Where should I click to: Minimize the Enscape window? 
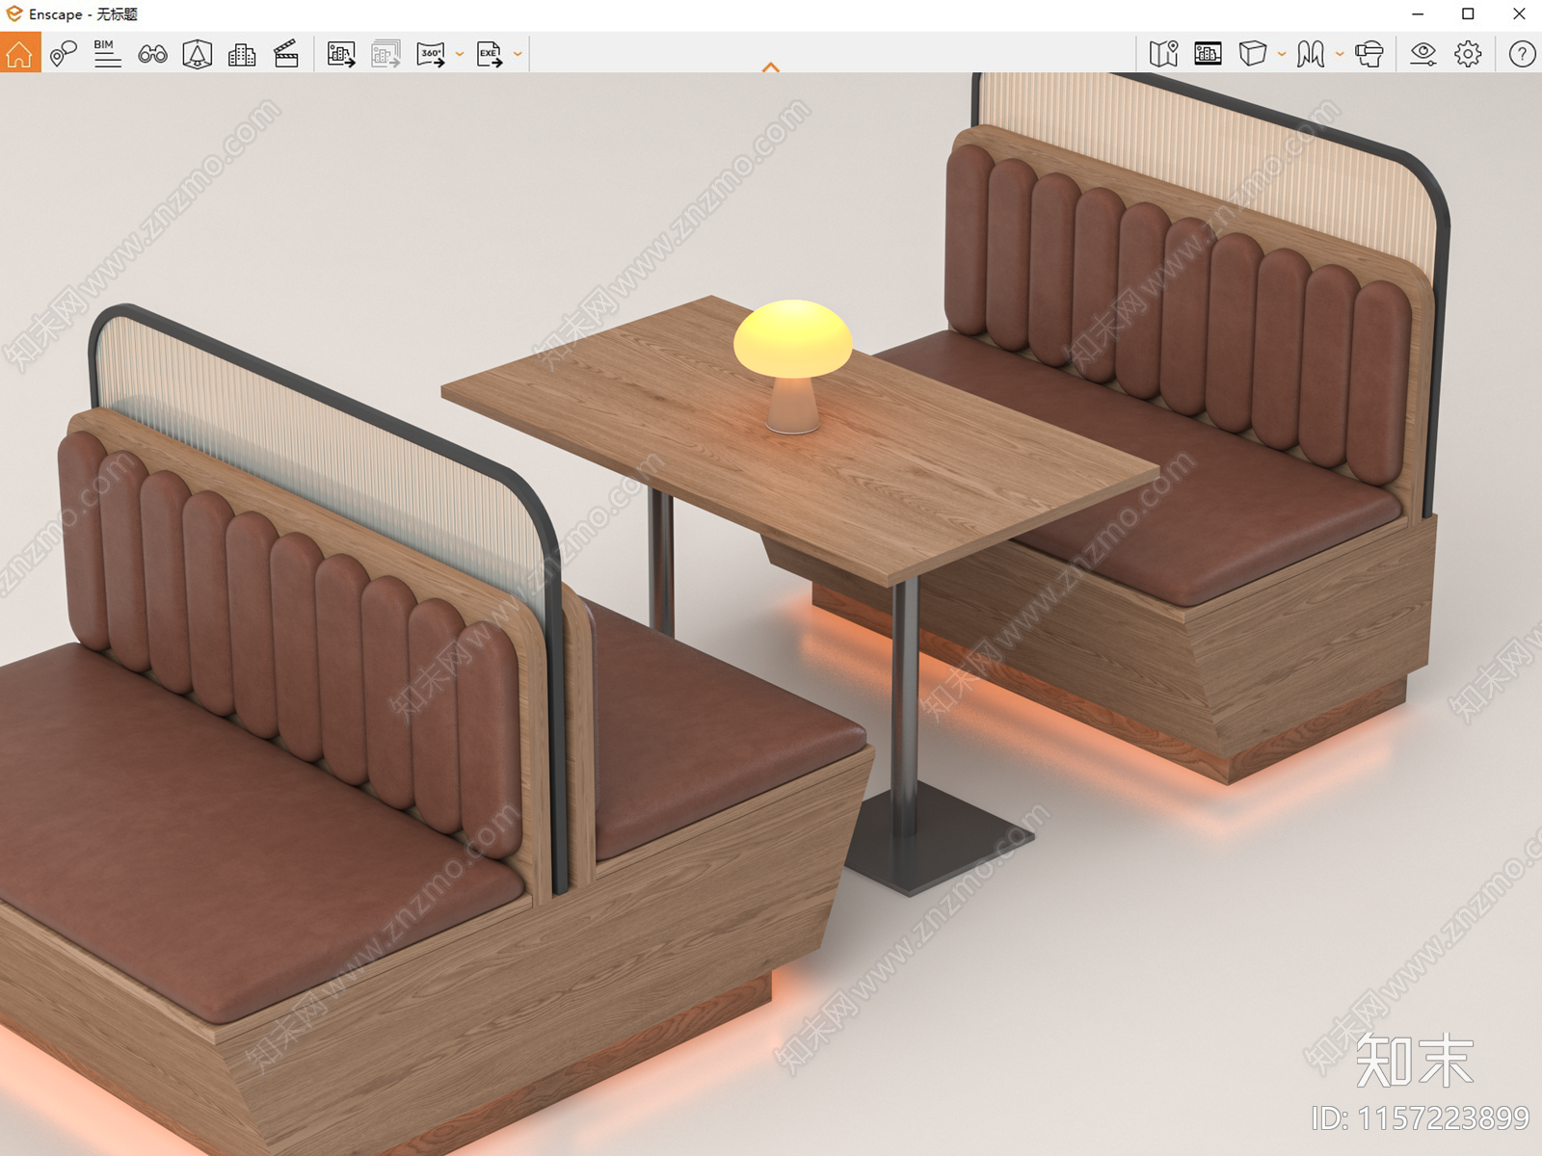pyautogui.click(x=1418, y=14)
